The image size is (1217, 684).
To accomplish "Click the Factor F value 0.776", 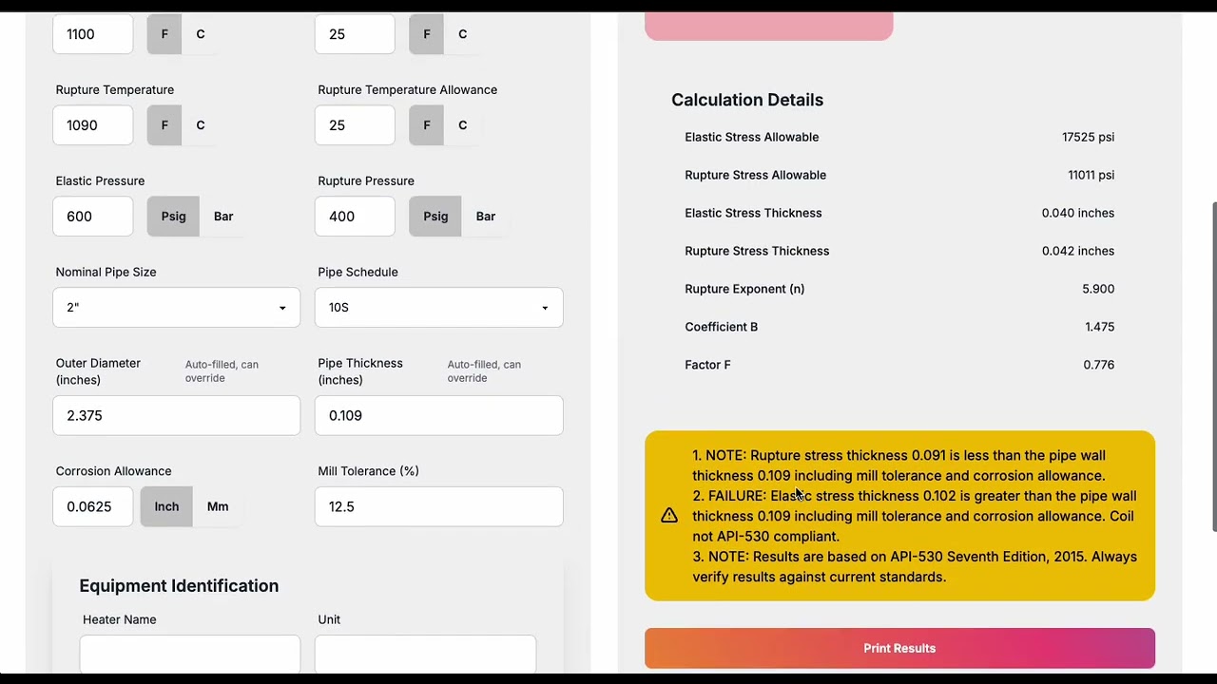I will pos(1098,365).
